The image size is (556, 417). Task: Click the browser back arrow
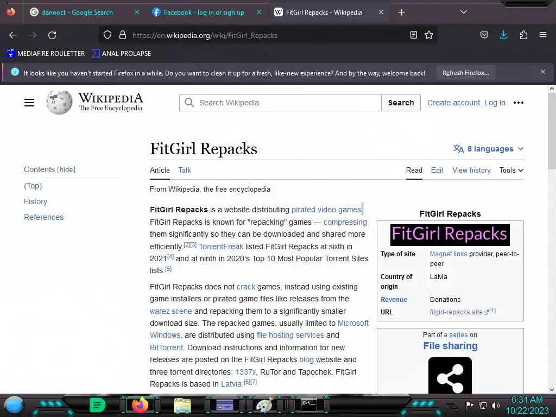(x=13, y=35)
